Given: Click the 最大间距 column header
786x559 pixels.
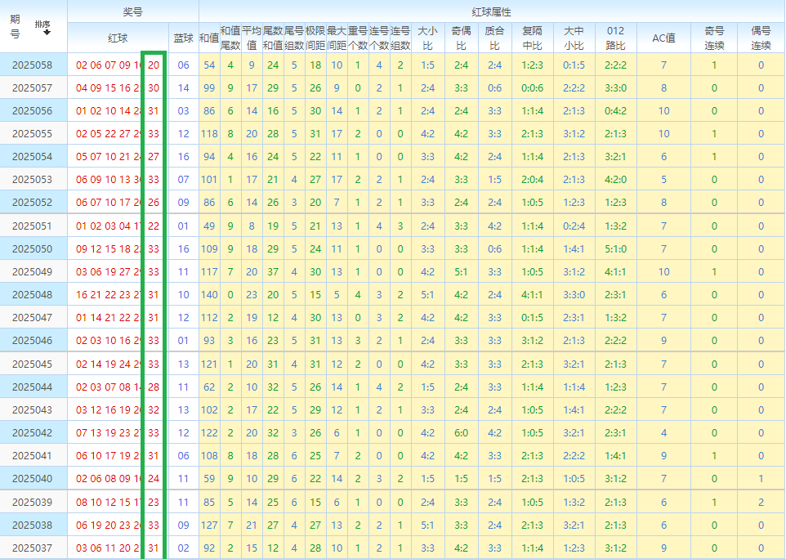Looking at the screenshot, I should coord(337,38).
